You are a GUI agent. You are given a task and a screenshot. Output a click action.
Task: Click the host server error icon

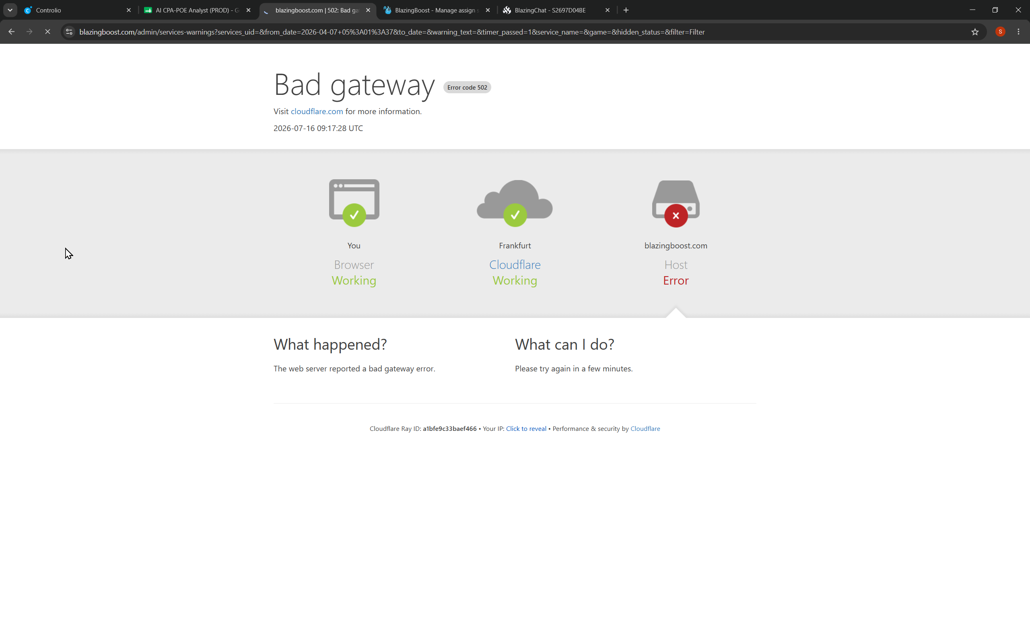(676, 204)
